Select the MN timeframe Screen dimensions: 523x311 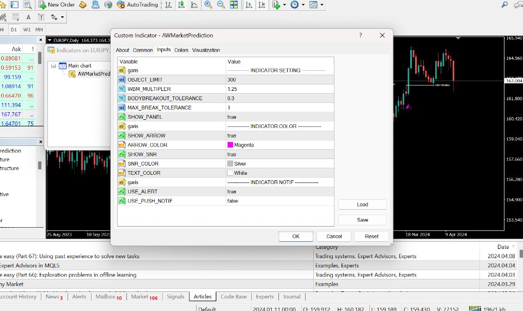point(39,29)
